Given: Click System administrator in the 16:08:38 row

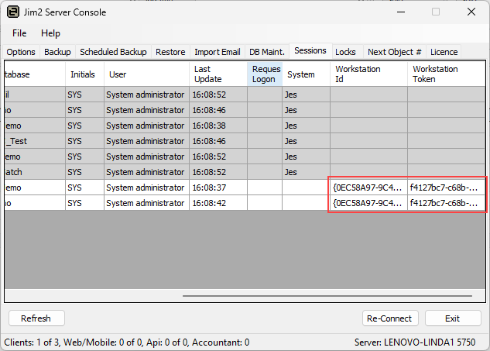Looking at the screenshot, I should (146, 126).
